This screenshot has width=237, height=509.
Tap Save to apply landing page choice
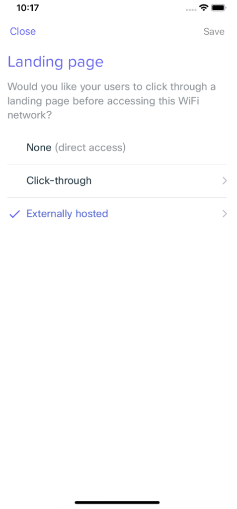click(x=214, y=31)
